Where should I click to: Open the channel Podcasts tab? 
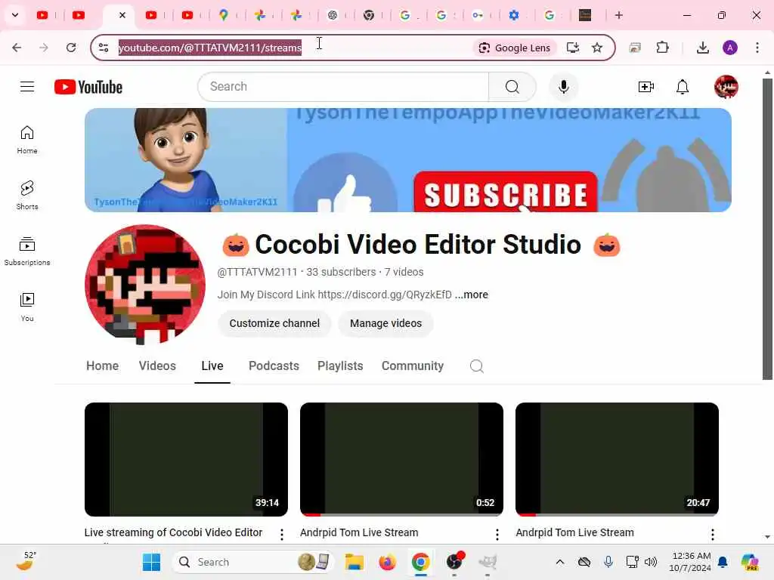click(274, 366)
